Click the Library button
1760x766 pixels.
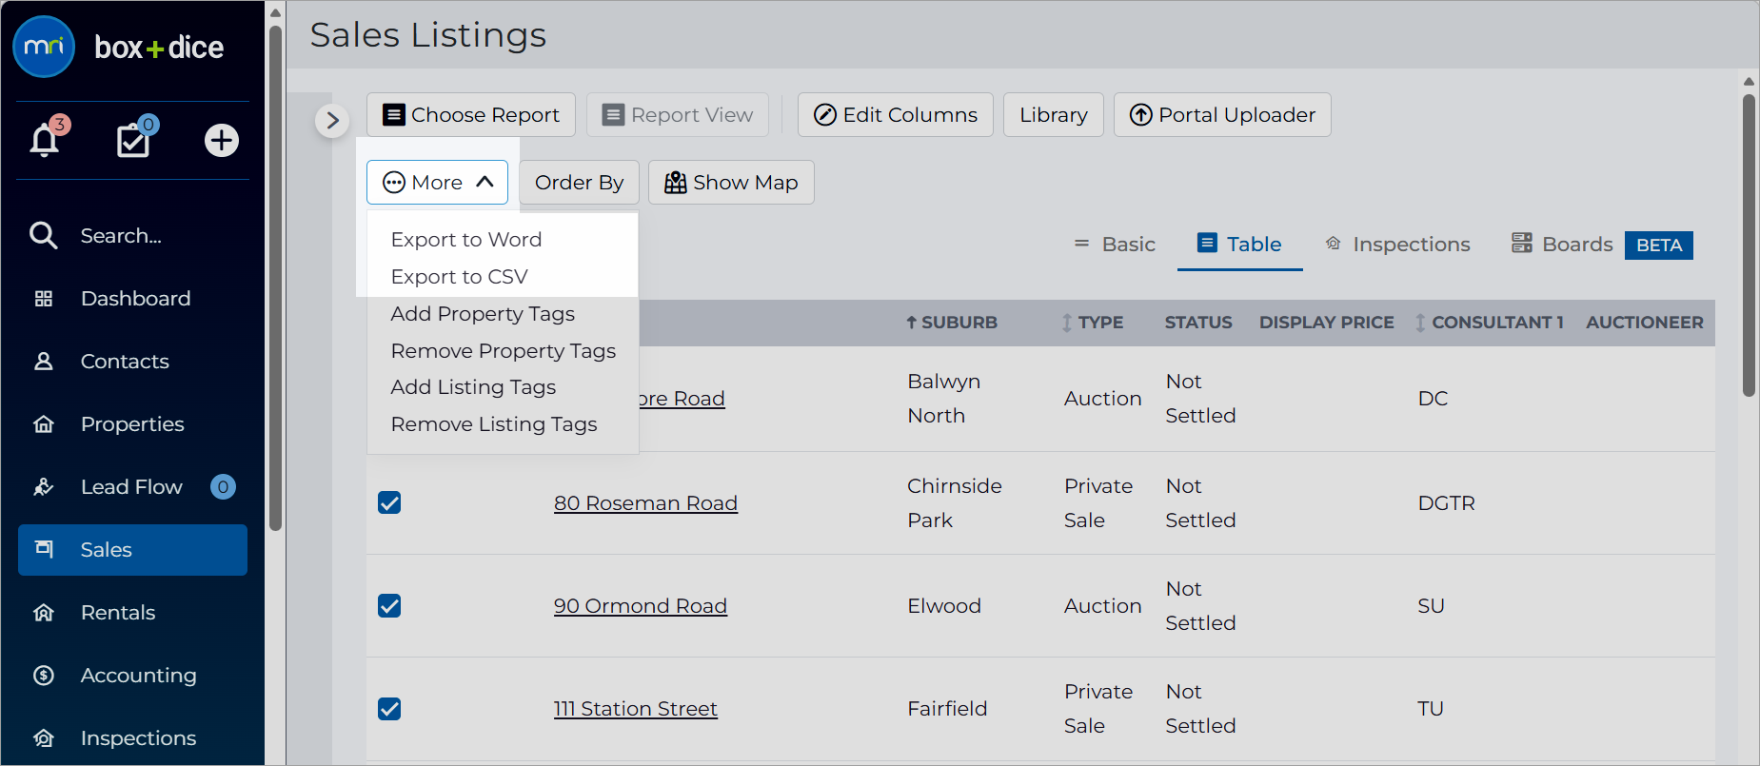pyautogui.click(x=1054, y=115)
